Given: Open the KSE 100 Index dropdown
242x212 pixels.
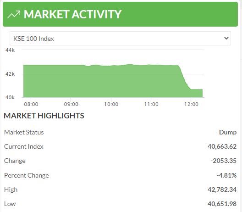Looking at the screenshot, I should [120, 39].
